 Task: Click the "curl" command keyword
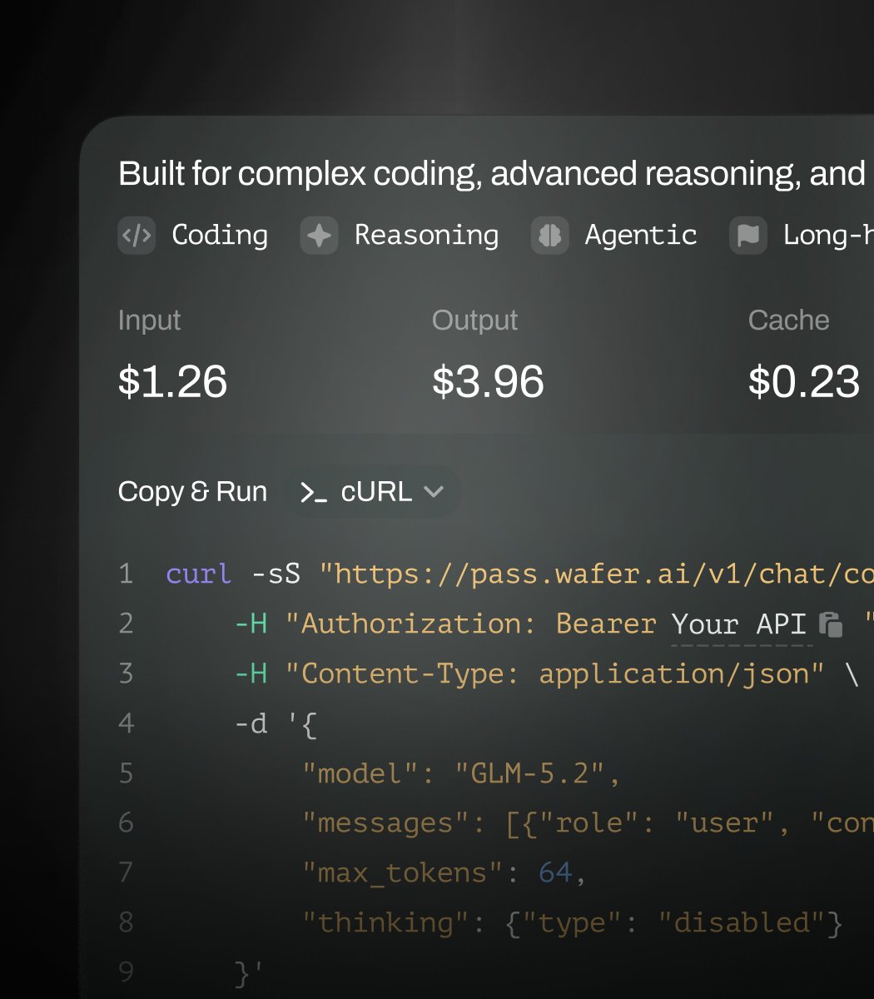pyautogui.click(x=199, y=574)
